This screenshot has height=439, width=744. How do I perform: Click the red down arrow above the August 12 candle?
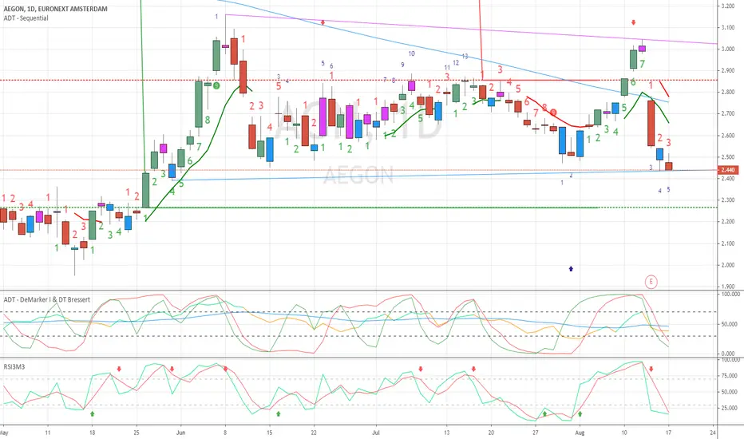pyautogui.click(x=634, y=22)
